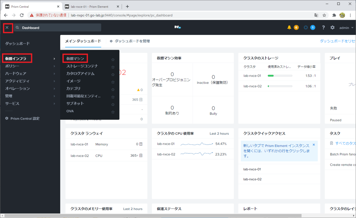Viewport: 356px width, 218px height.
Task: Click the browser forward arrow
Action: point(14,15)
